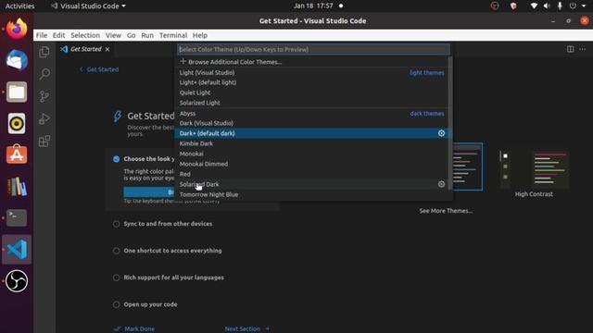Launch Firefox from the dock
The width and height of the screenshot is (593, 333).
17,29
